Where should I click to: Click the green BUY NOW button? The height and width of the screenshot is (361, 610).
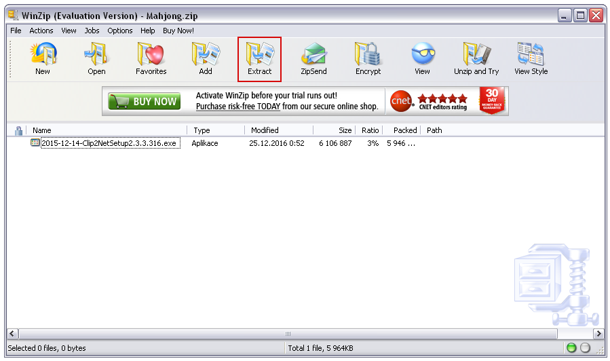click(x=145, y=101)
